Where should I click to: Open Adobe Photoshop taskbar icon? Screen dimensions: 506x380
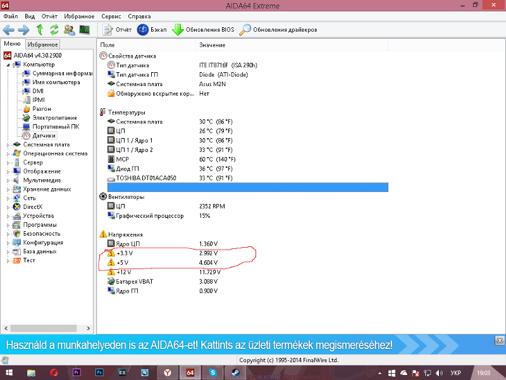99,372
